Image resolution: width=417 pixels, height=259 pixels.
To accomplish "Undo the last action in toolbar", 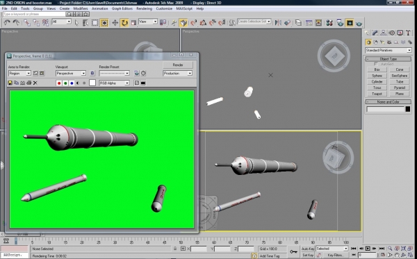I will click(x=7, y=23).
